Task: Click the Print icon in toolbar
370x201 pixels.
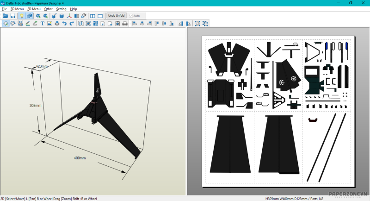Action: [x=124, y=24]
